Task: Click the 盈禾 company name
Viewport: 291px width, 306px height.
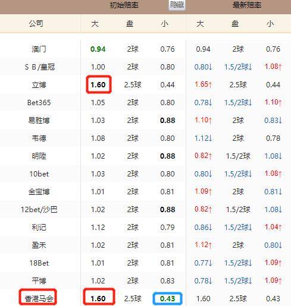Action: pyautogui.click(x=39, y=245)
